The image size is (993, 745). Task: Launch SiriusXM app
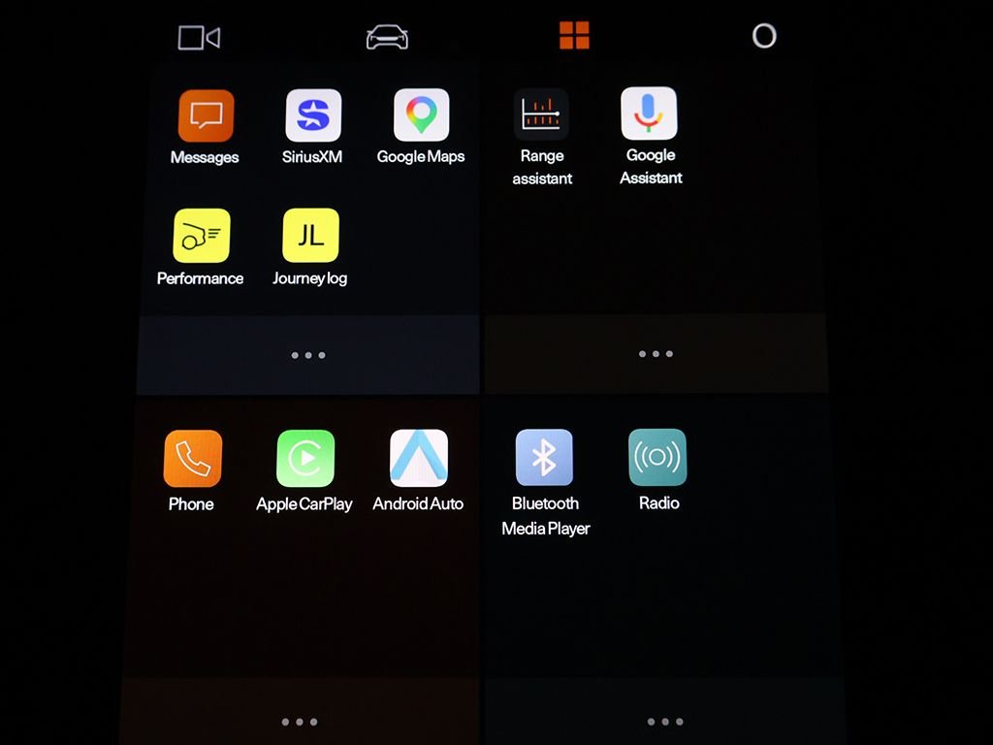(x=313, y=115)
